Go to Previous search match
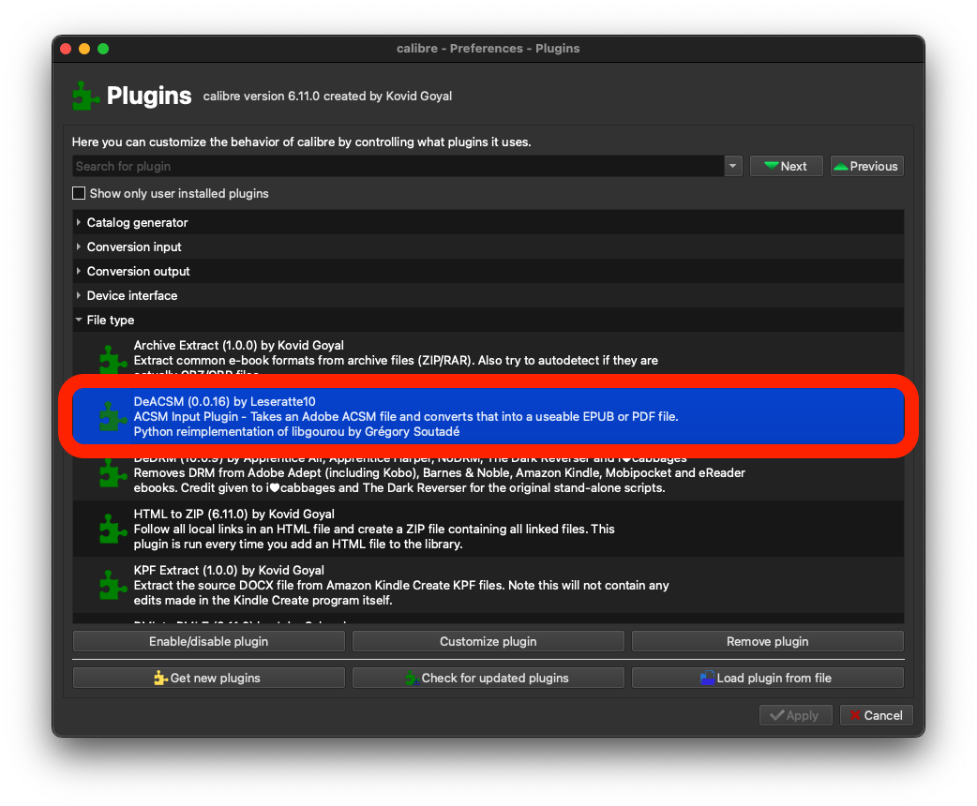The image size is (977, 806). click(x=866, y=166)
